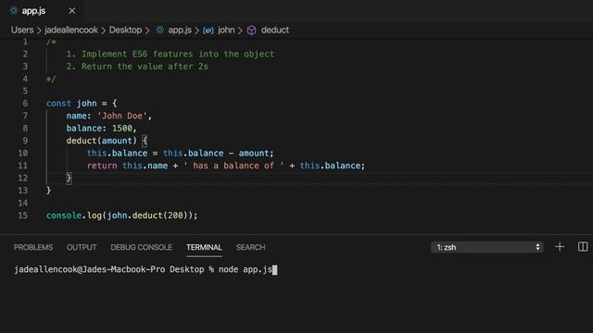
Task: Open app.js in the breadcrumb path
Action: click(x=180, y=30)
